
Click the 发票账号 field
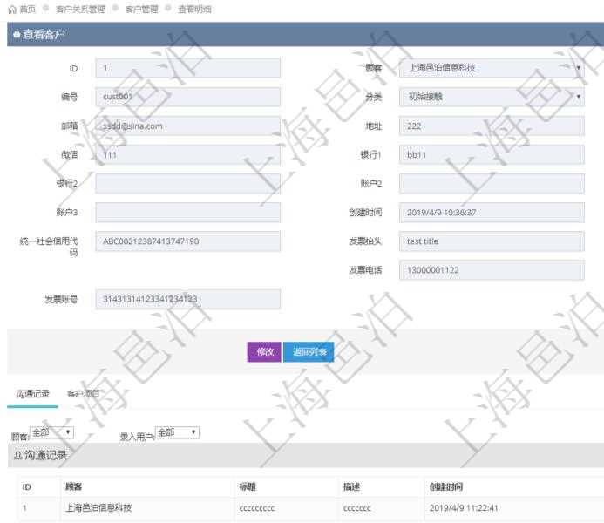(188, 299)
